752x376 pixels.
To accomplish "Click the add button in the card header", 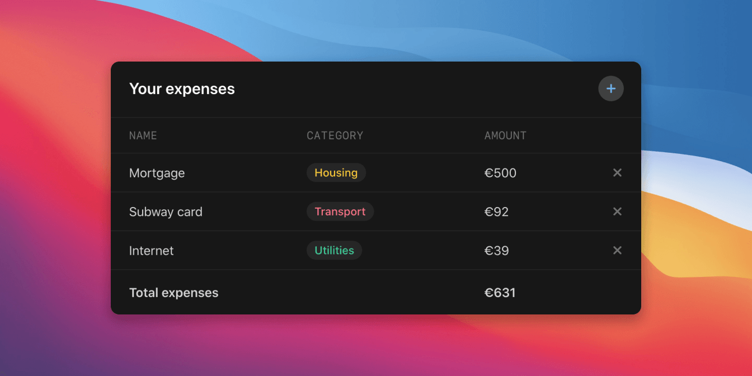I will [611, 88].
